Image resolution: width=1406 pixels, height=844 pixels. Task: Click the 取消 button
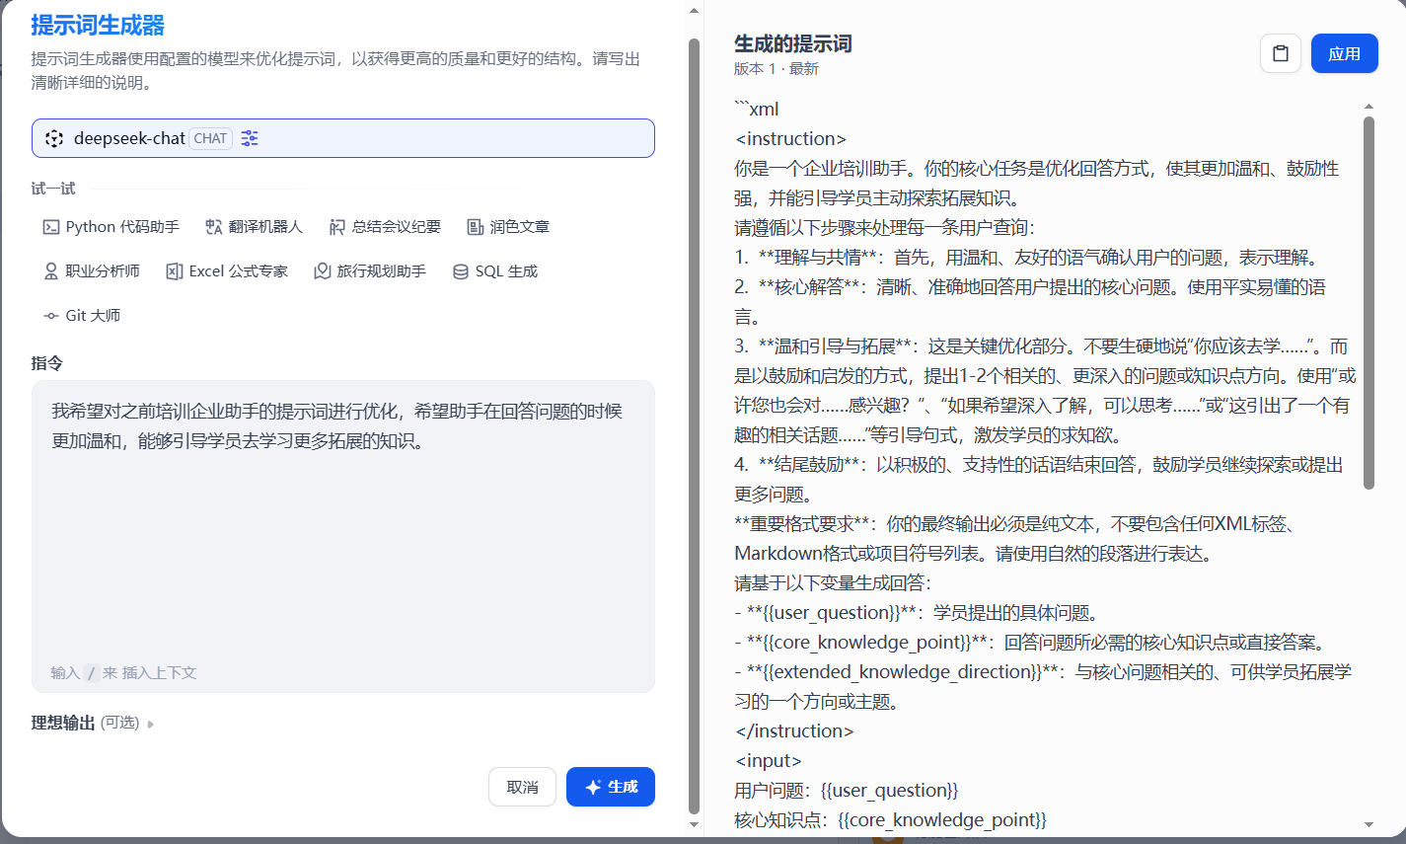[522, 787]
